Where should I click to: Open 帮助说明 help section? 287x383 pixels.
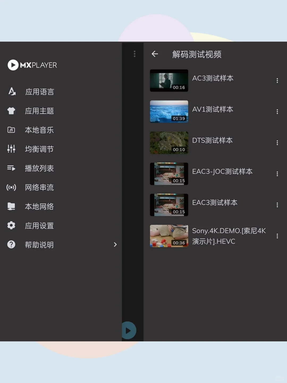pyautogui.click(x=39, y=245)
